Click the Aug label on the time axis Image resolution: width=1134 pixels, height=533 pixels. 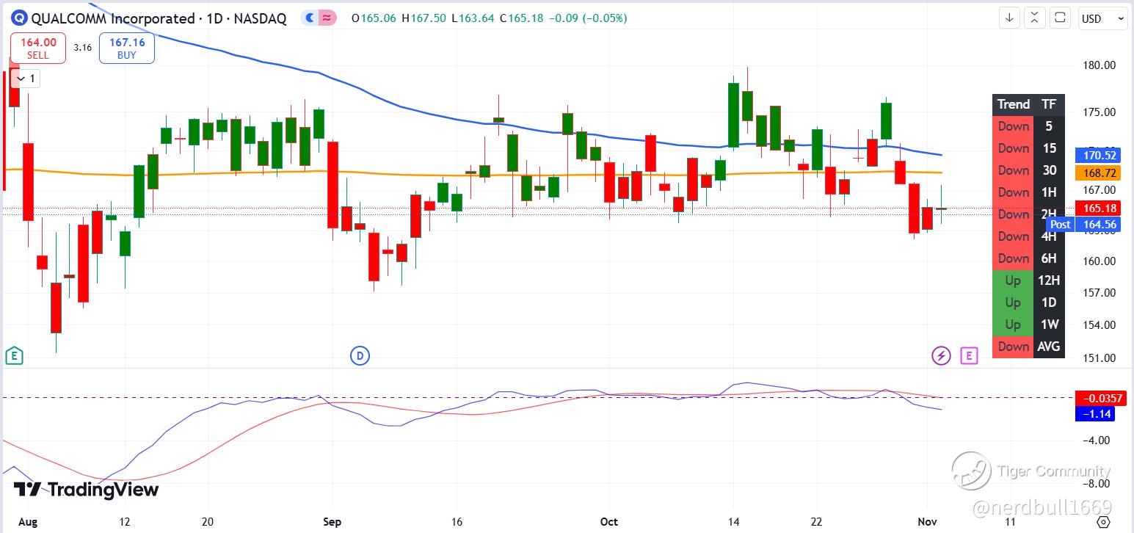pyautogui.click(x=28, y=522)
